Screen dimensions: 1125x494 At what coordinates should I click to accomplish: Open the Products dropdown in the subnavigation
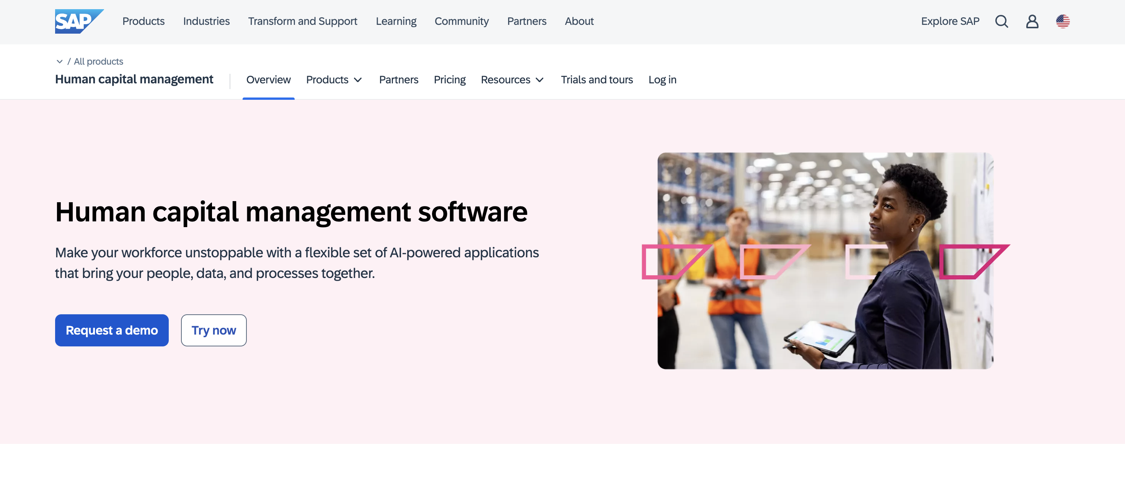tap(334, 80)
